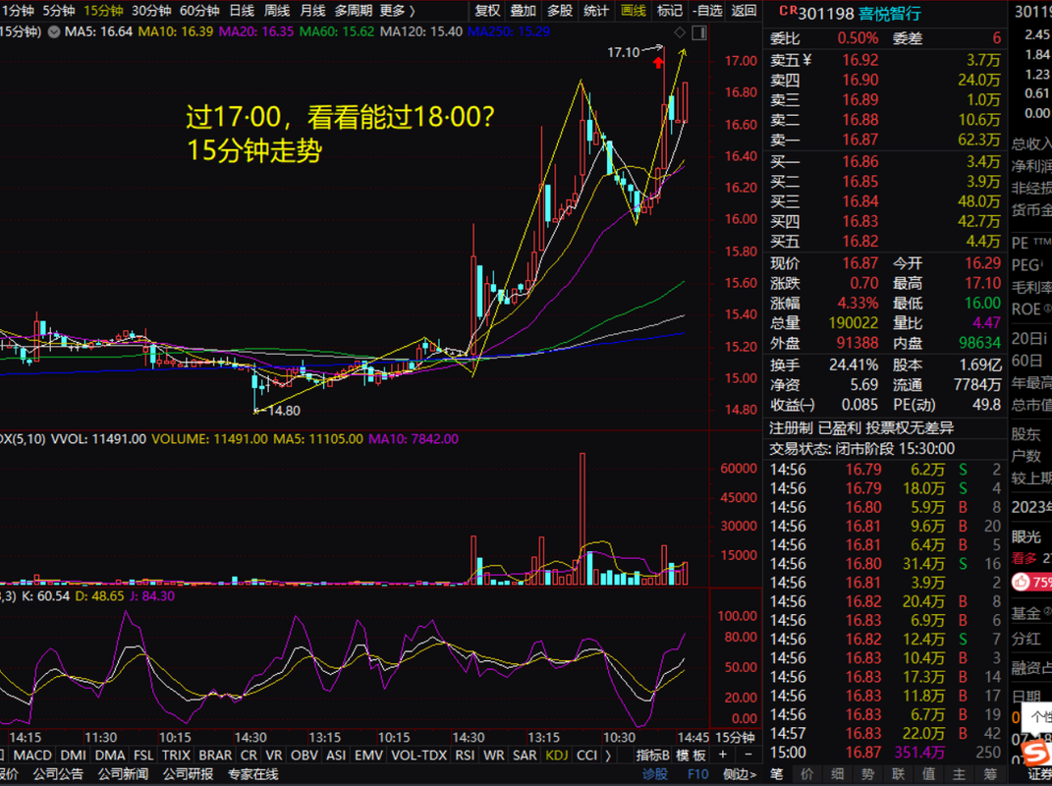Expand the MA indicator settings circle icon

click(x=54, y=31)
